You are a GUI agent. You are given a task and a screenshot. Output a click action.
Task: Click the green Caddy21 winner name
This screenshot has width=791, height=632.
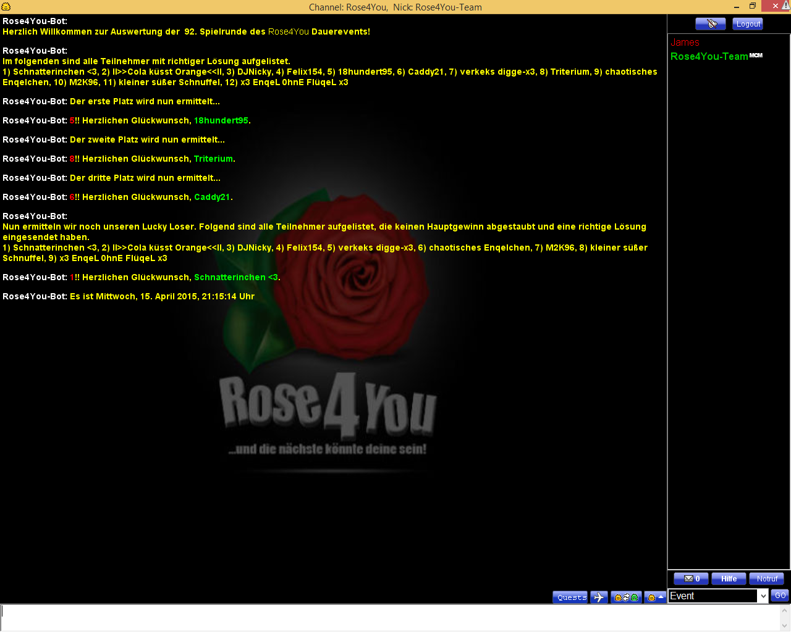pyautogui.click(x=212, y=197)
